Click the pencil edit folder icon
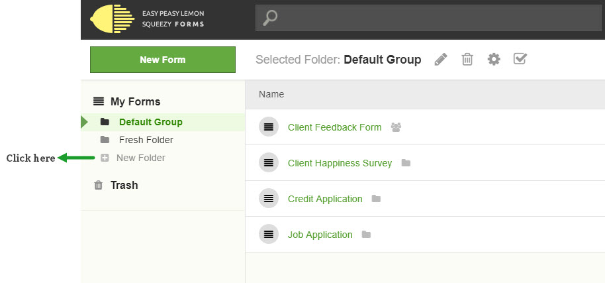The width and height of the screenshot is (605, 283). click(x=441, y=60)
